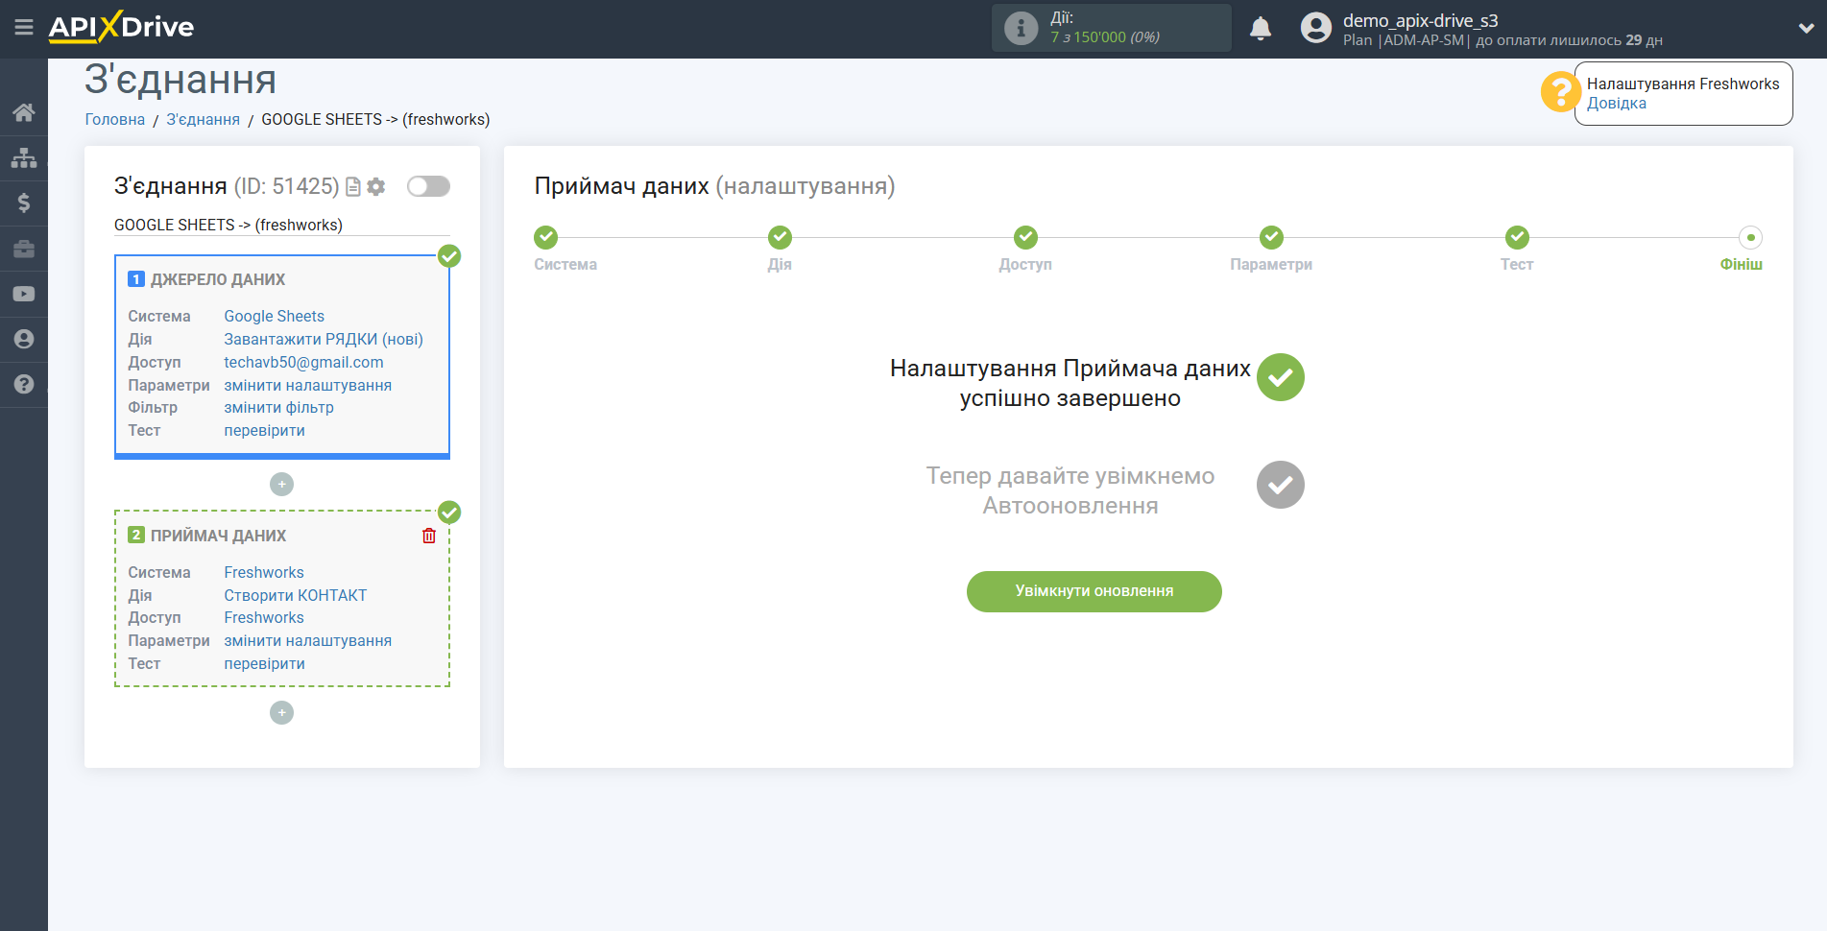The height and width of the screenshot is (931, 1827).
Task: Open receiver Freshworks system link
Action: pos(264,573)
